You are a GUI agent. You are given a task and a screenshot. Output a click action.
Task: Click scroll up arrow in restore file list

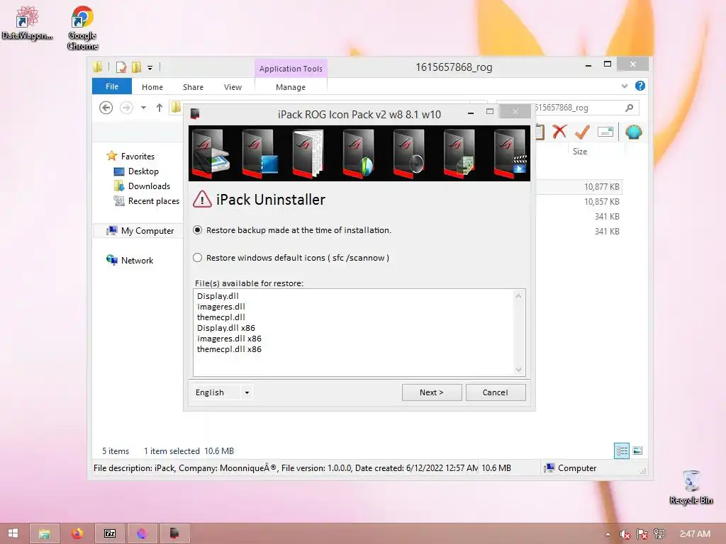click(x=518, y=296)
